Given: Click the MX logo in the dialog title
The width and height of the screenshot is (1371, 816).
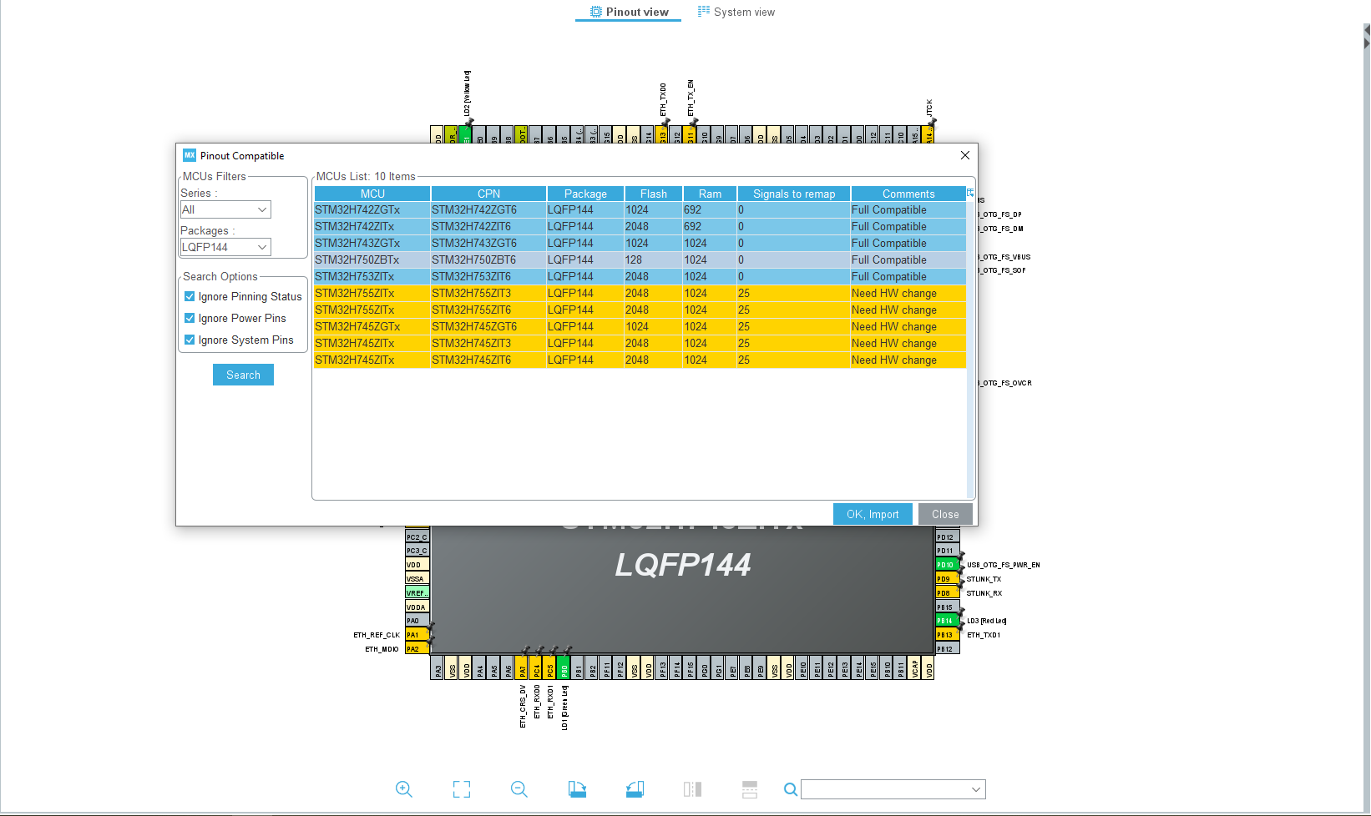Looking at the screenshot, I should click(190, 155).
